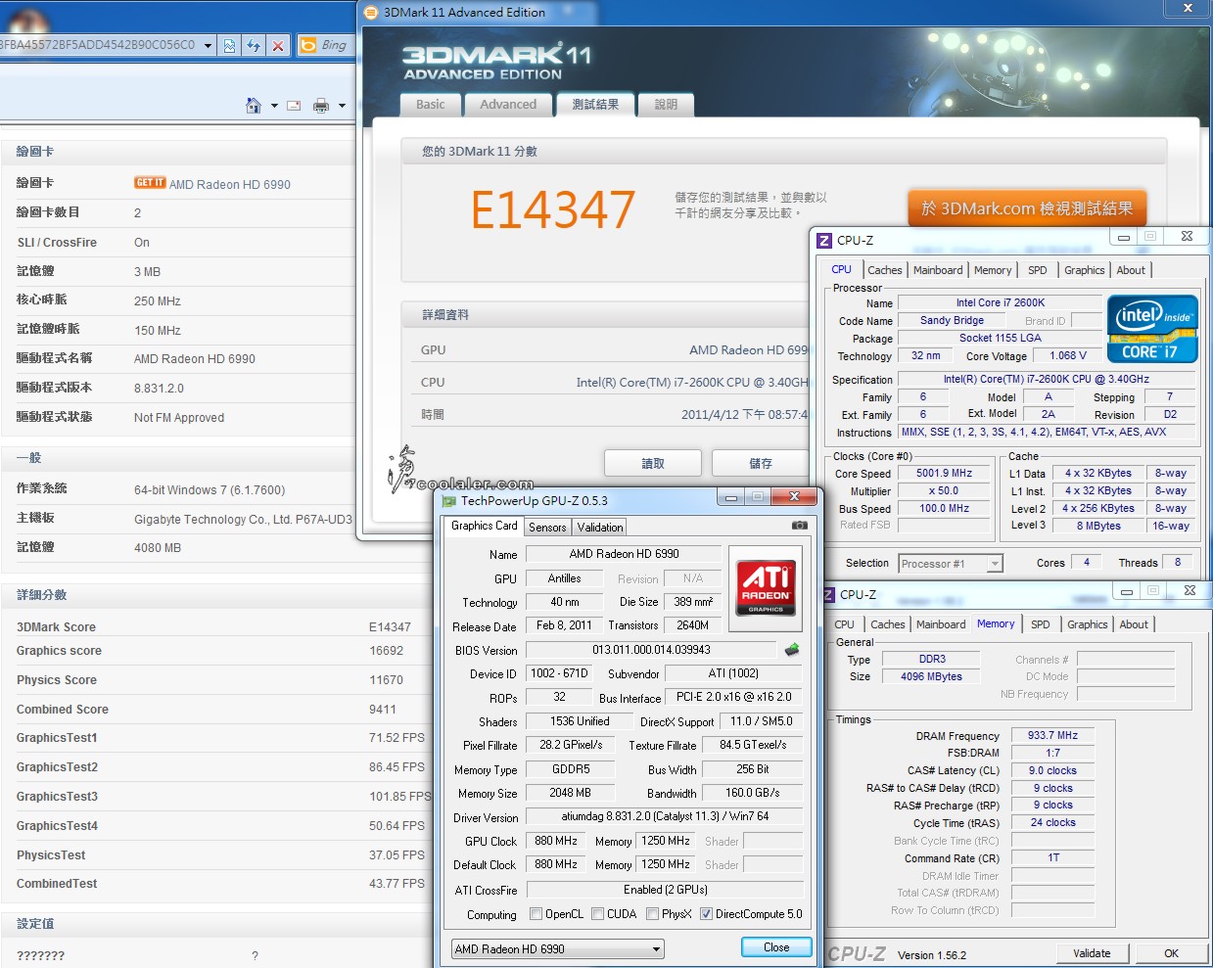Click the Name field showing AMD Radeon HD 6990
This screenshot has width=1213, height=968.
624,554
